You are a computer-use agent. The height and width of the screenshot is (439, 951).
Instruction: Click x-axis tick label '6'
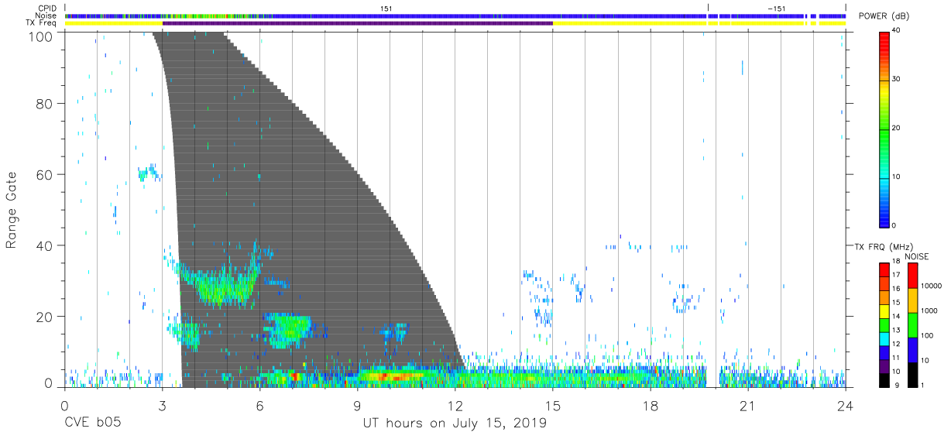[259, 406]
